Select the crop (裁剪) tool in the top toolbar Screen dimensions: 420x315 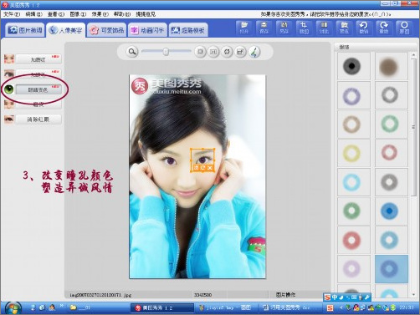304,28
